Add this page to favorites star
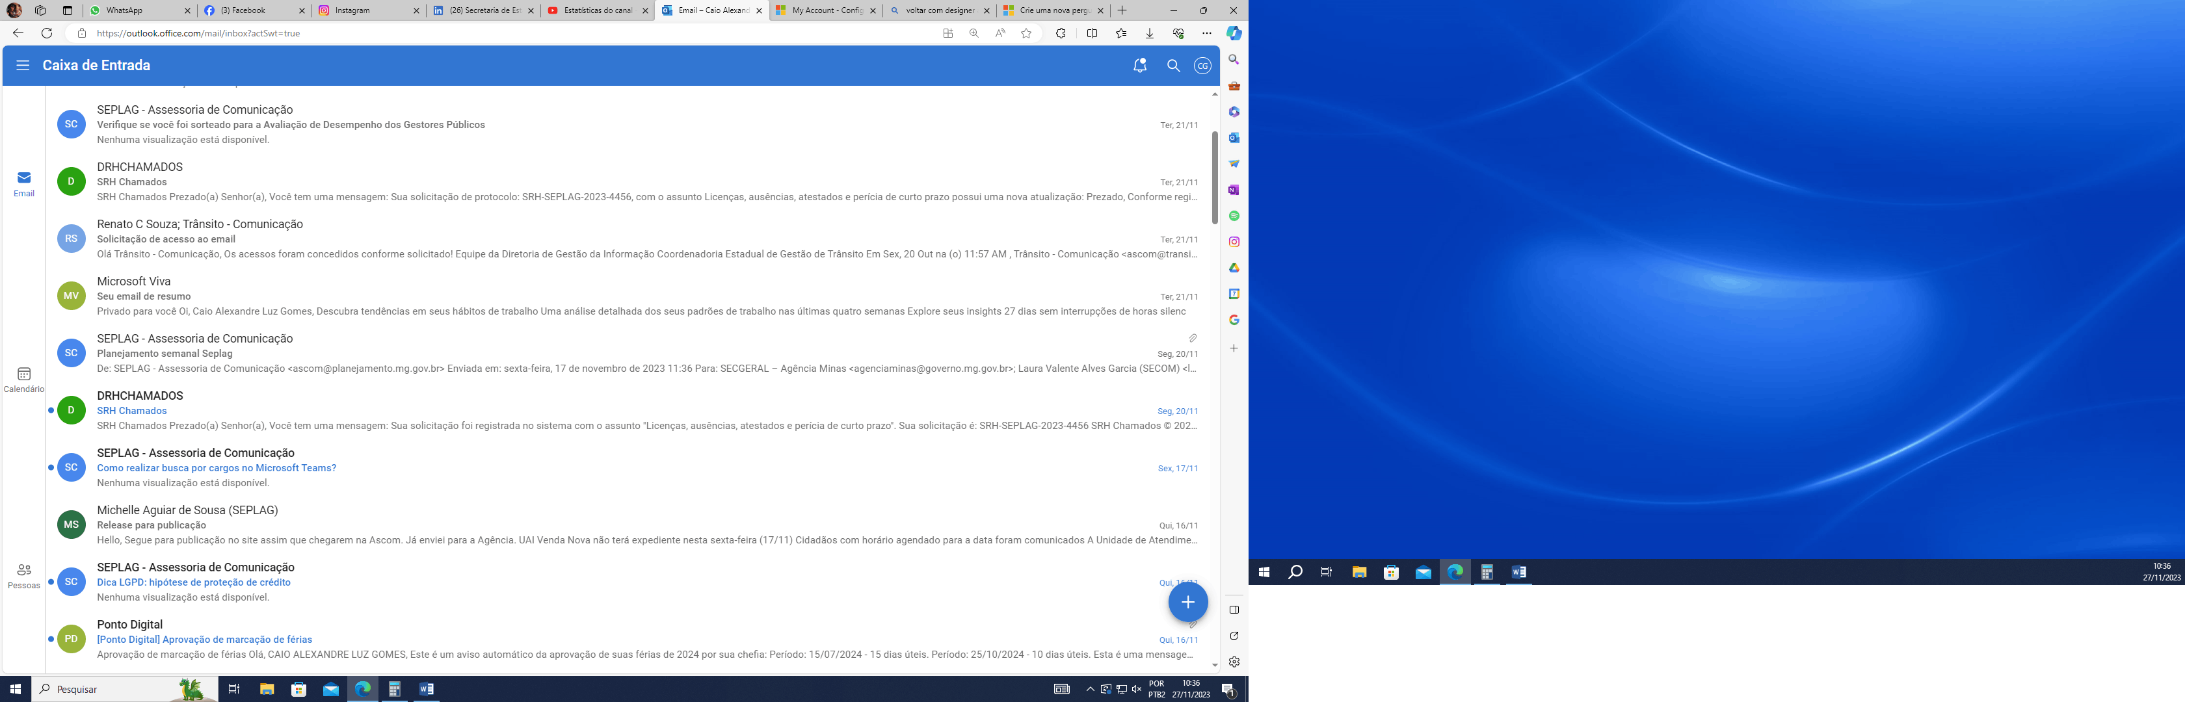The image size is (2185, 702). [x=1026, y=33]
